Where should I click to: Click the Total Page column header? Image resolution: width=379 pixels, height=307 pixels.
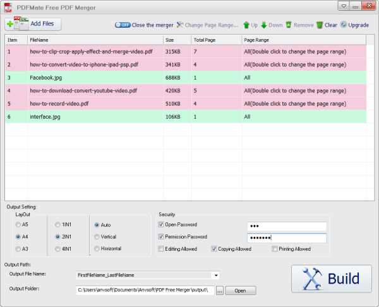pyautogui.click(x=217, y=40)
